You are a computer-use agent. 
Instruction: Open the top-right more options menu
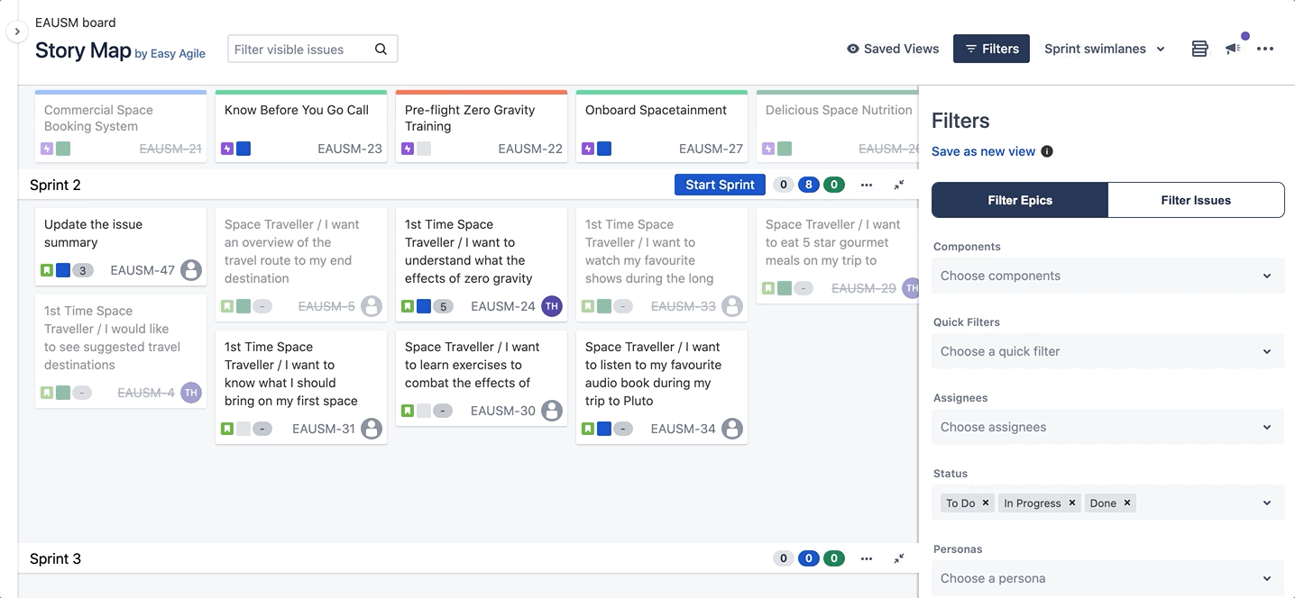pos(1265,49)
